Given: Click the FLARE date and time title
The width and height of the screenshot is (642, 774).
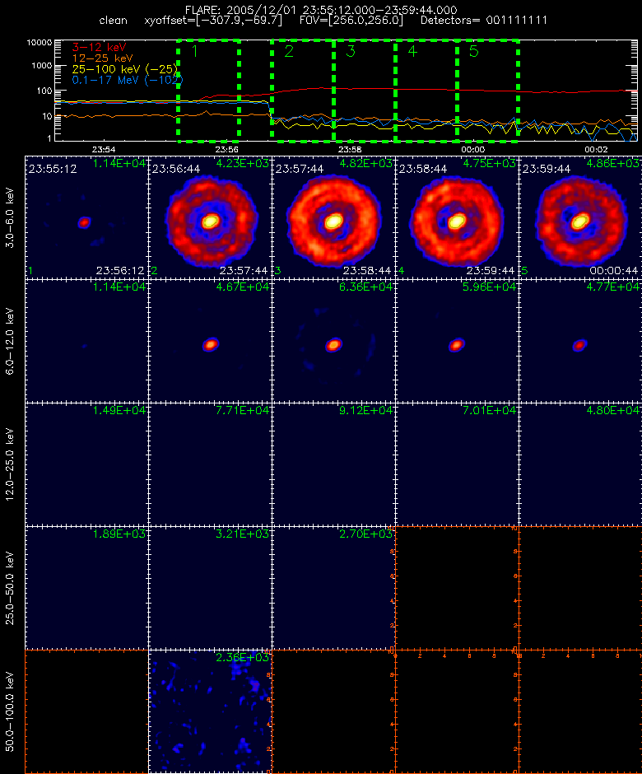Looking at the screenshot, I should tap(321, 10).
